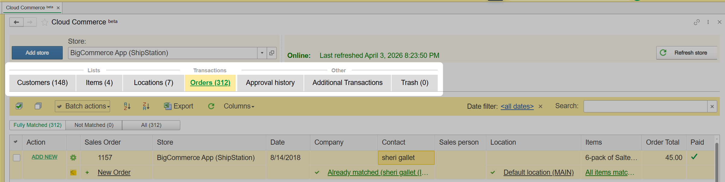Open the Batch actions dropdown
This screenshot has width=725, height=182.
tap(82, 106)
